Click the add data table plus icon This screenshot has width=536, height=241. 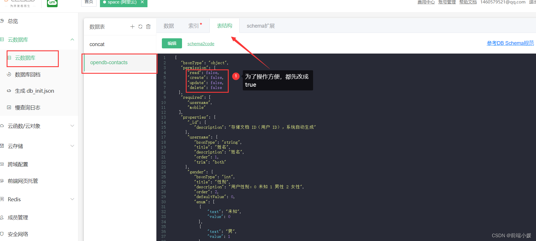[132, 26]
